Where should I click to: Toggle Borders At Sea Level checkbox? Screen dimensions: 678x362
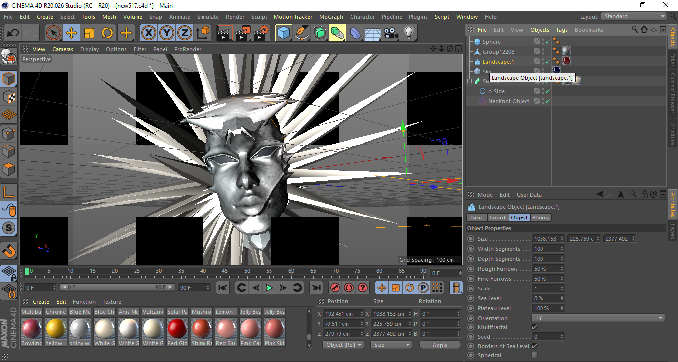534,346
